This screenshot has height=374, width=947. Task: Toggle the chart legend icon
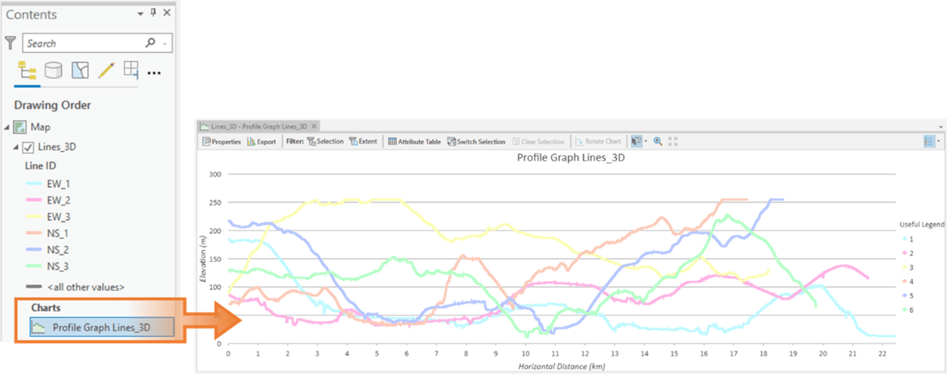coord(929,141)
